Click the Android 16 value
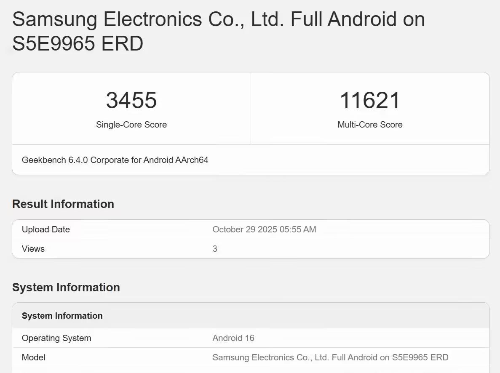This screenshot has width=500, height=373. tap(233, 338)
